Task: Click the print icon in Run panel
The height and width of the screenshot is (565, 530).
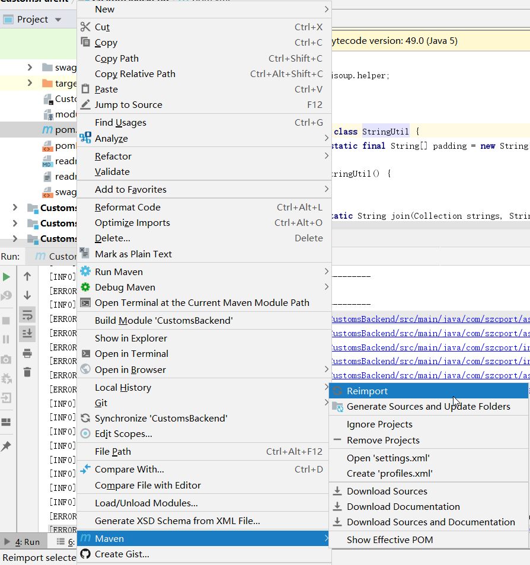Action: coord(27,353)
